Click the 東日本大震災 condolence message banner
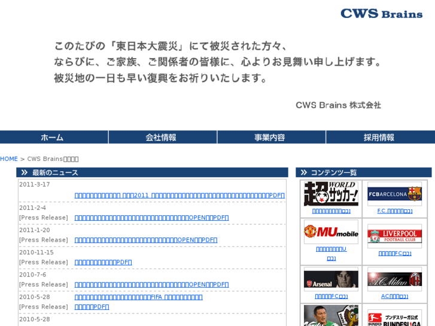This screenshot has width=435, height=326. [x=218, y=74]
